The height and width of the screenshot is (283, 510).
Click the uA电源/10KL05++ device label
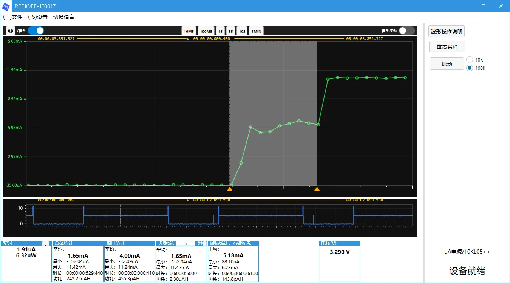467,252
